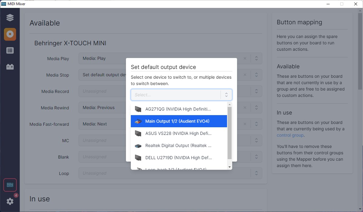The width and height of the screenshot is (363, 212).
Task: Click the battery-shaped sidebar icon
Action: (x=10, y=67)
